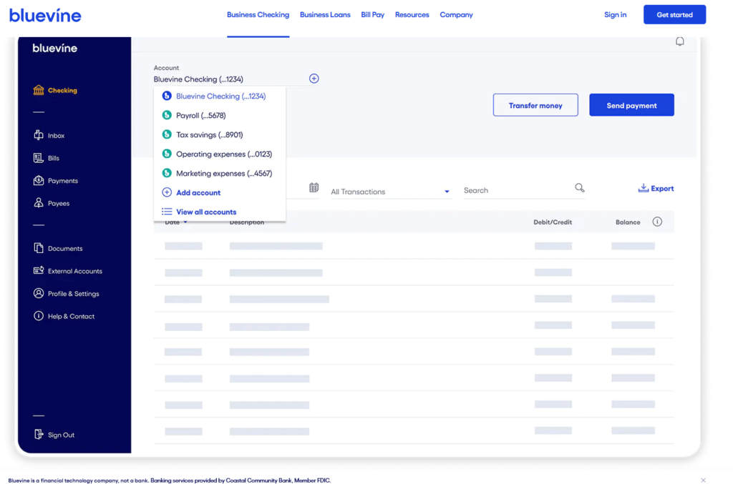Click the Sign Out door icon
The image size is (733, 484).
[x=39, y=435]
